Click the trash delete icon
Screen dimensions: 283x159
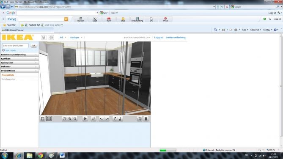146,119
